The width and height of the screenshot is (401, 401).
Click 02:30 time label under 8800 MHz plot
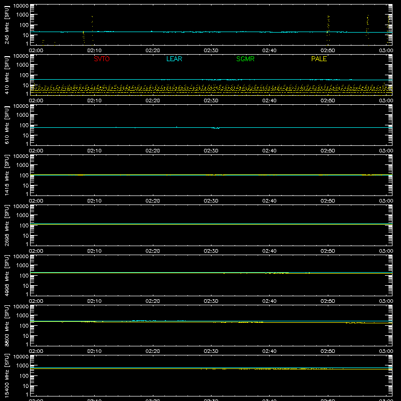pos(211,351)
